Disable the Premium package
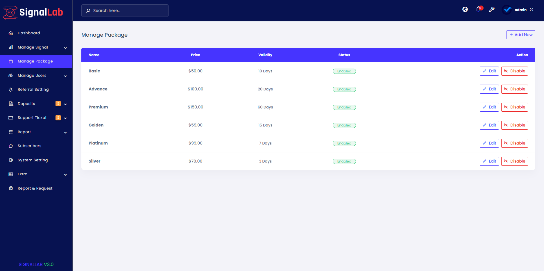This screenshot has height=271, width=544. 514,107
